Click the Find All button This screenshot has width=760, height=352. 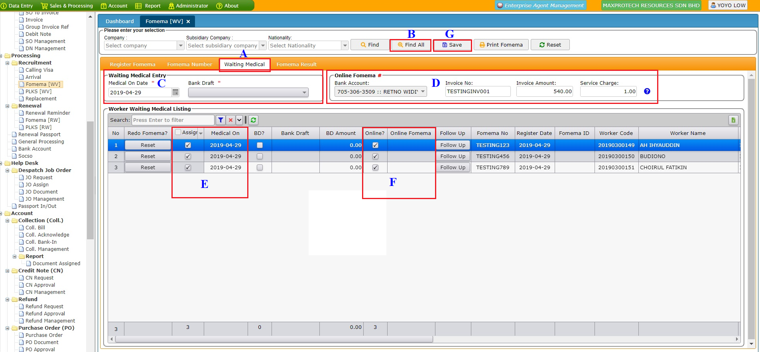click(x=411, y=45)
